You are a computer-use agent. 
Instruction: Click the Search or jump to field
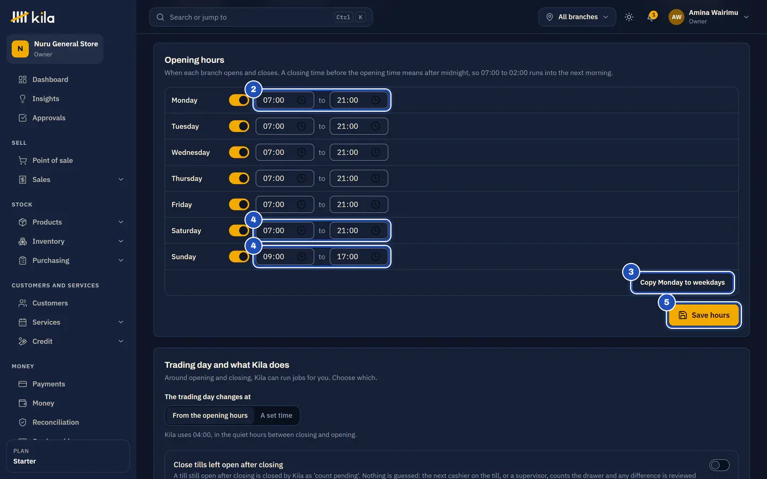(x=261, y=17)
